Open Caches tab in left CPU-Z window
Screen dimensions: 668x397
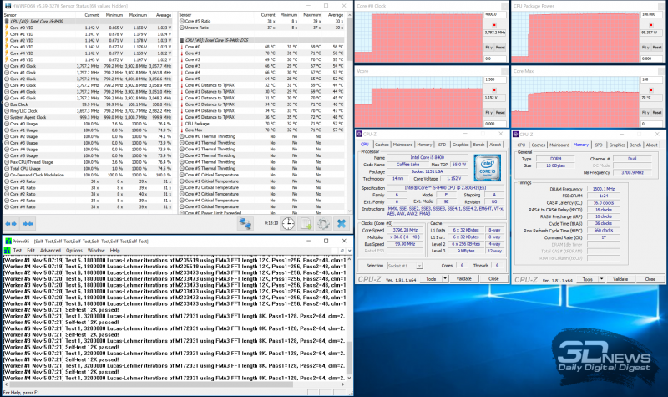(x=382, y=145)
